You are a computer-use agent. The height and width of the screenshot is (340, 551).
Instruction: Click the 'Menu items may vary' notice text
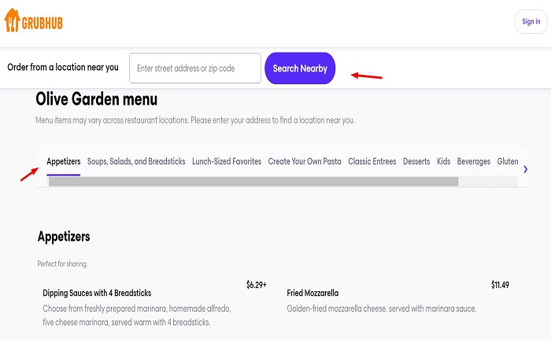coord(195,120)
